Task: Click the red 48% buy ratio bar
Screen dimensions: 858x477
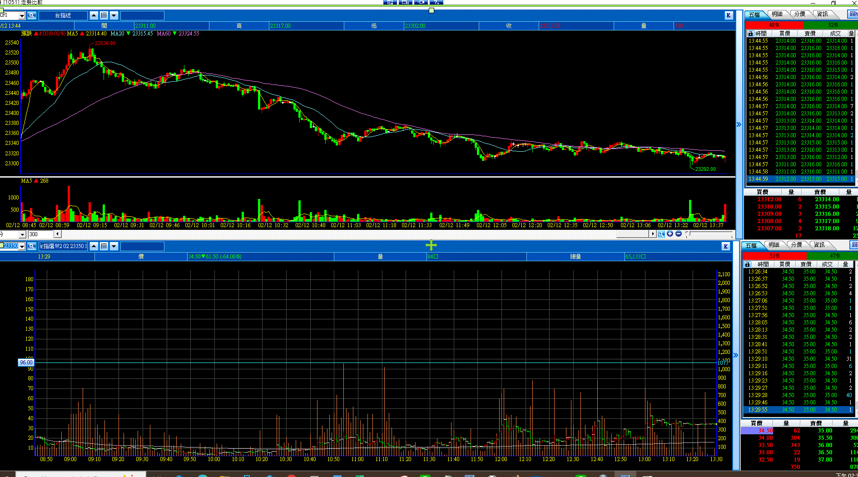Action: pyautogui.click(x=774, y=25)
